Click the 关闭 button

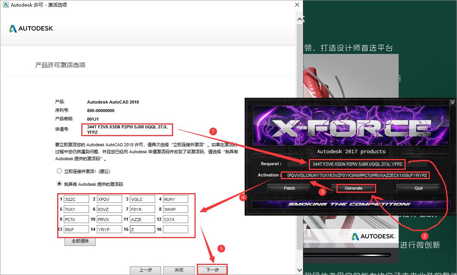(179, 270)
